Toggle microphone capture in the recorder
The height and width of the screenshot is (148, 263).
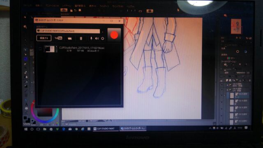point(91,38)
